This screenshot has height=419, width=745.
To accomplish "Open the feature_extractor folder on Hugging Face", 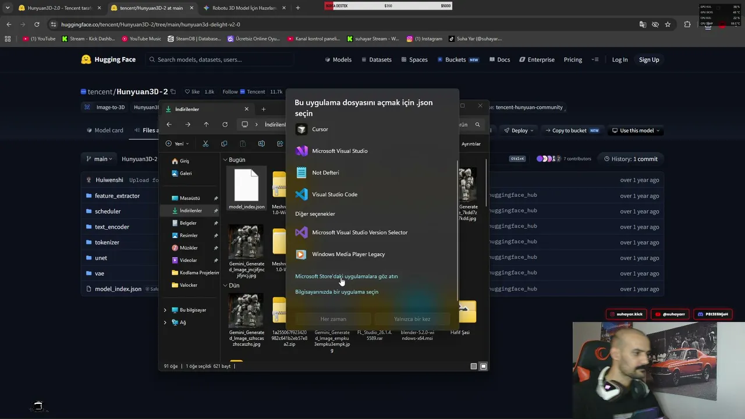I will pyautogui.click(x=117, y=196).
